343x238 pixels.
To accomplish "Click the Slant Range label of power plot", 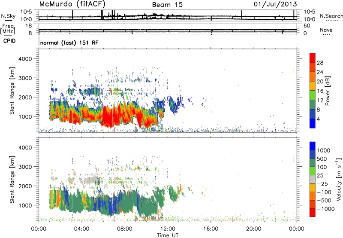I will (x=12, y=91).
